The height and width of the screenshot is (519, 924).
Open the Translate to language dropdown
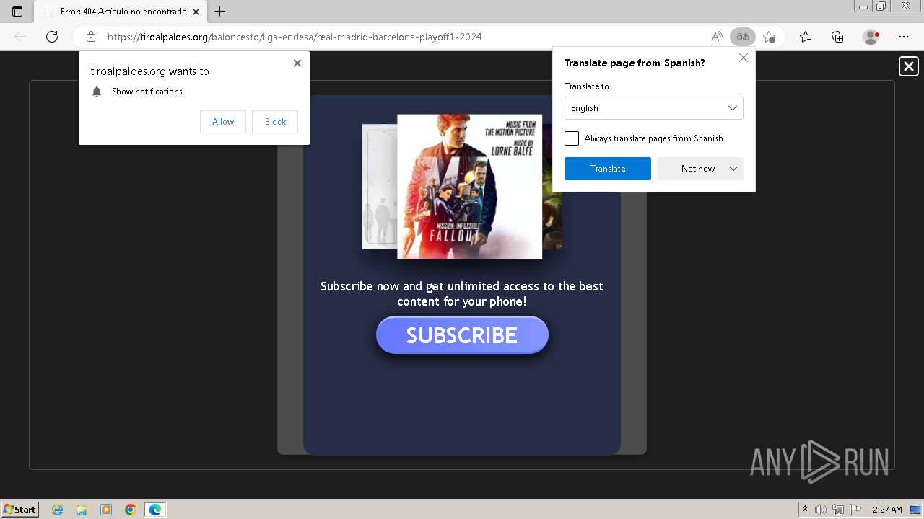654,108
